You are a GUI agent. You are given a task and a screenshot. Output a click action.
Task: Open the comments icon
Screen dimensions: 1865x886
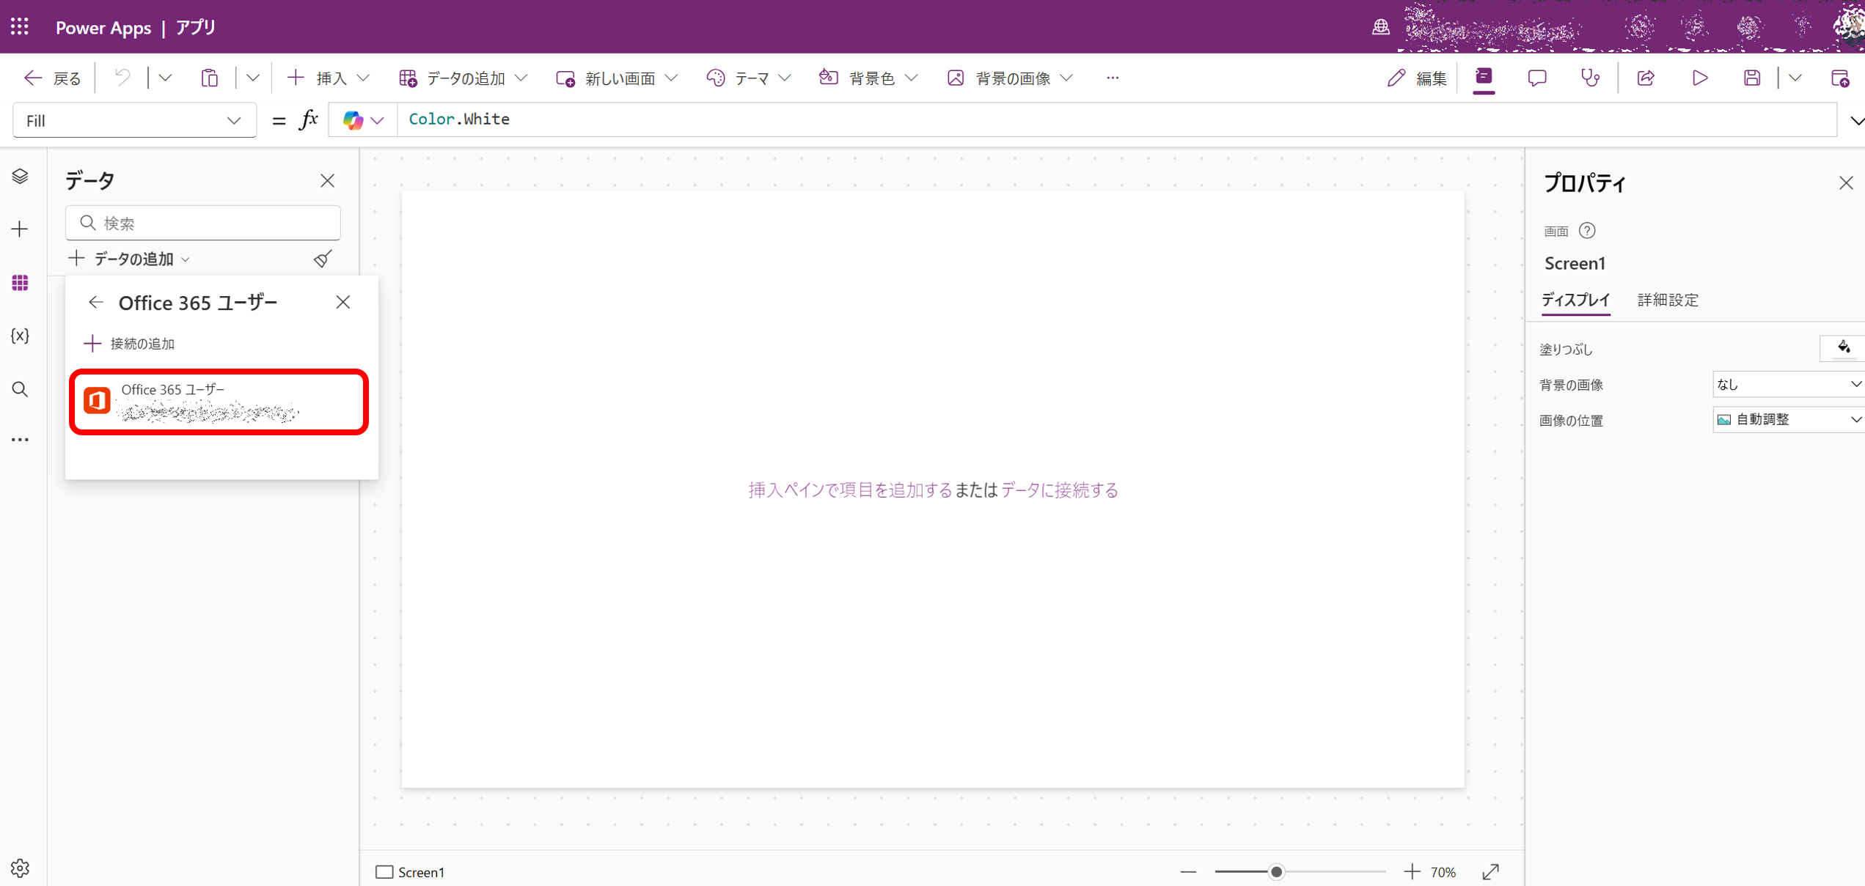1536,78
